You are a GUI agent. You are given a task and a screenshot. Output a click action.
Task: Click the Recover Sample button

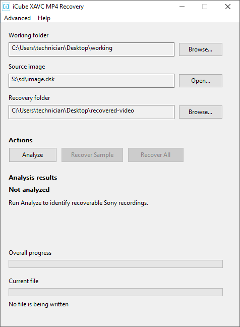coord(92,155)
